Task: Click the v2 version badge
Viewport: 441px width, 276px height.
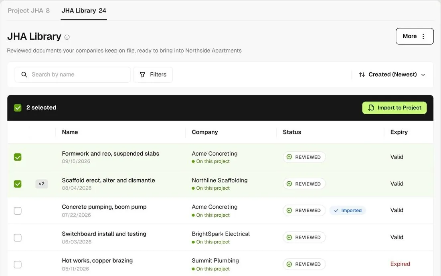Action: [x=42, y=184]
